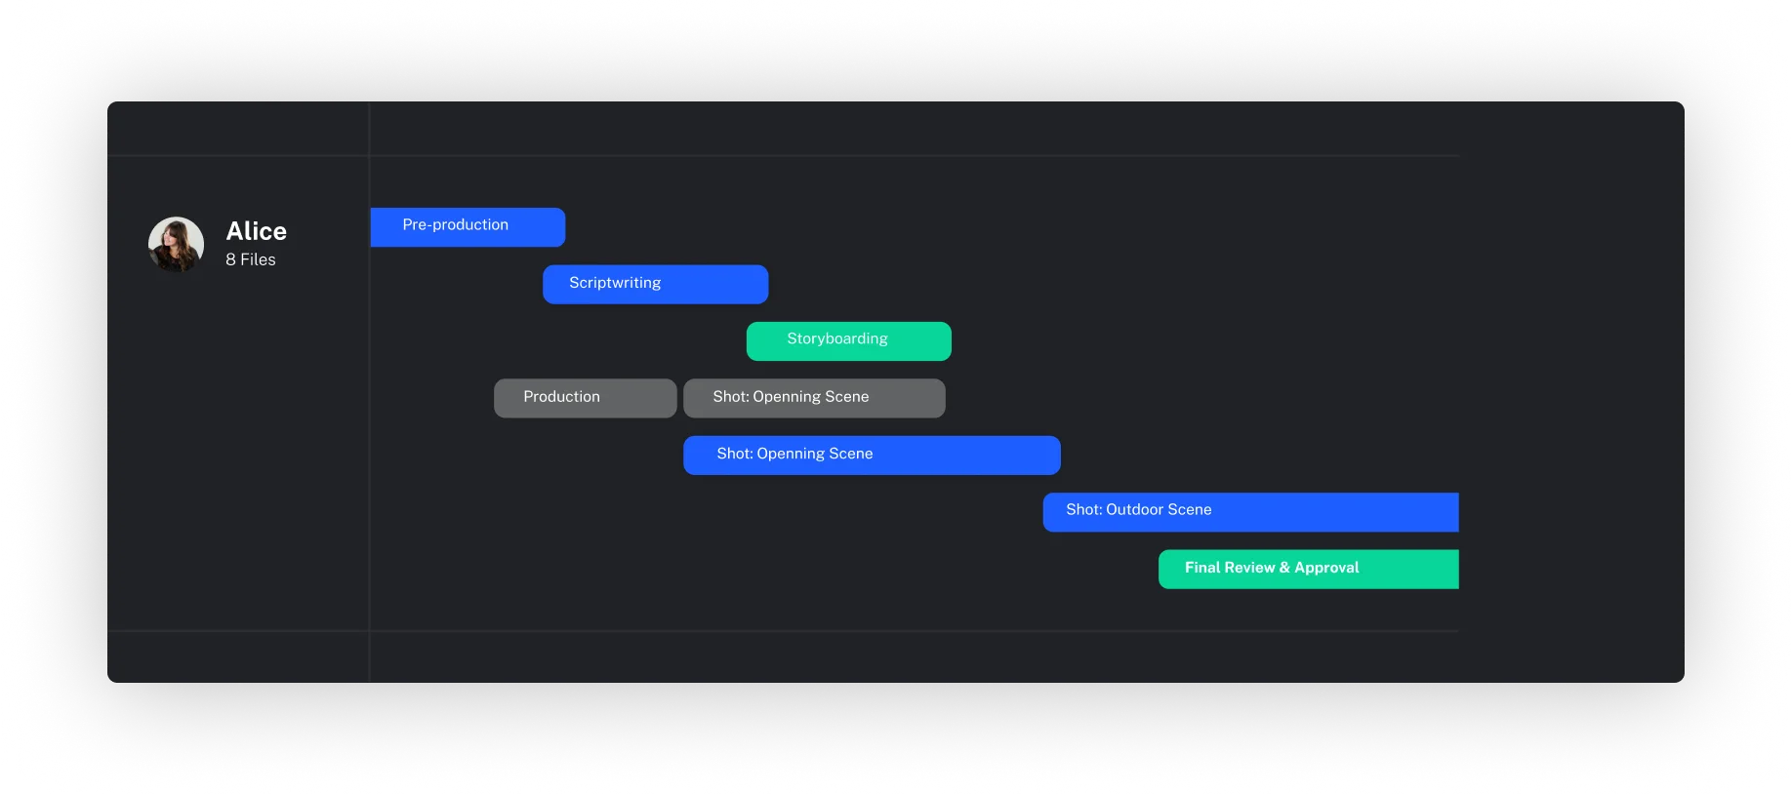Open the Shot: Outdoor Scene task
1791x794 pixels.
tap(1249, 512)
